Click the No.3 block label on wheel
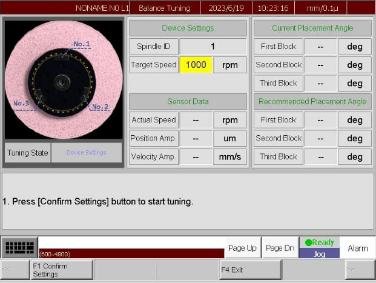The image size is (376, 283). 21,104
